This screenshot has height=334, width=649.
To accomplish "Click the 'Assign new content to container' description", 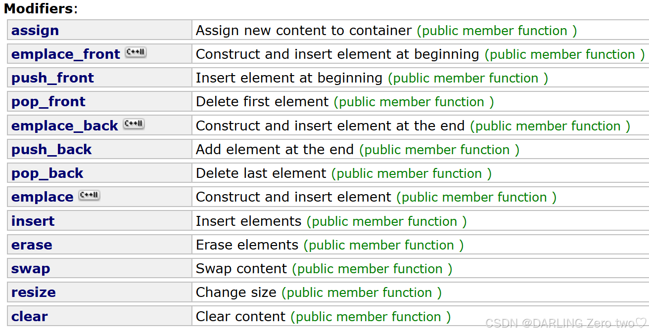I will 304,31.
